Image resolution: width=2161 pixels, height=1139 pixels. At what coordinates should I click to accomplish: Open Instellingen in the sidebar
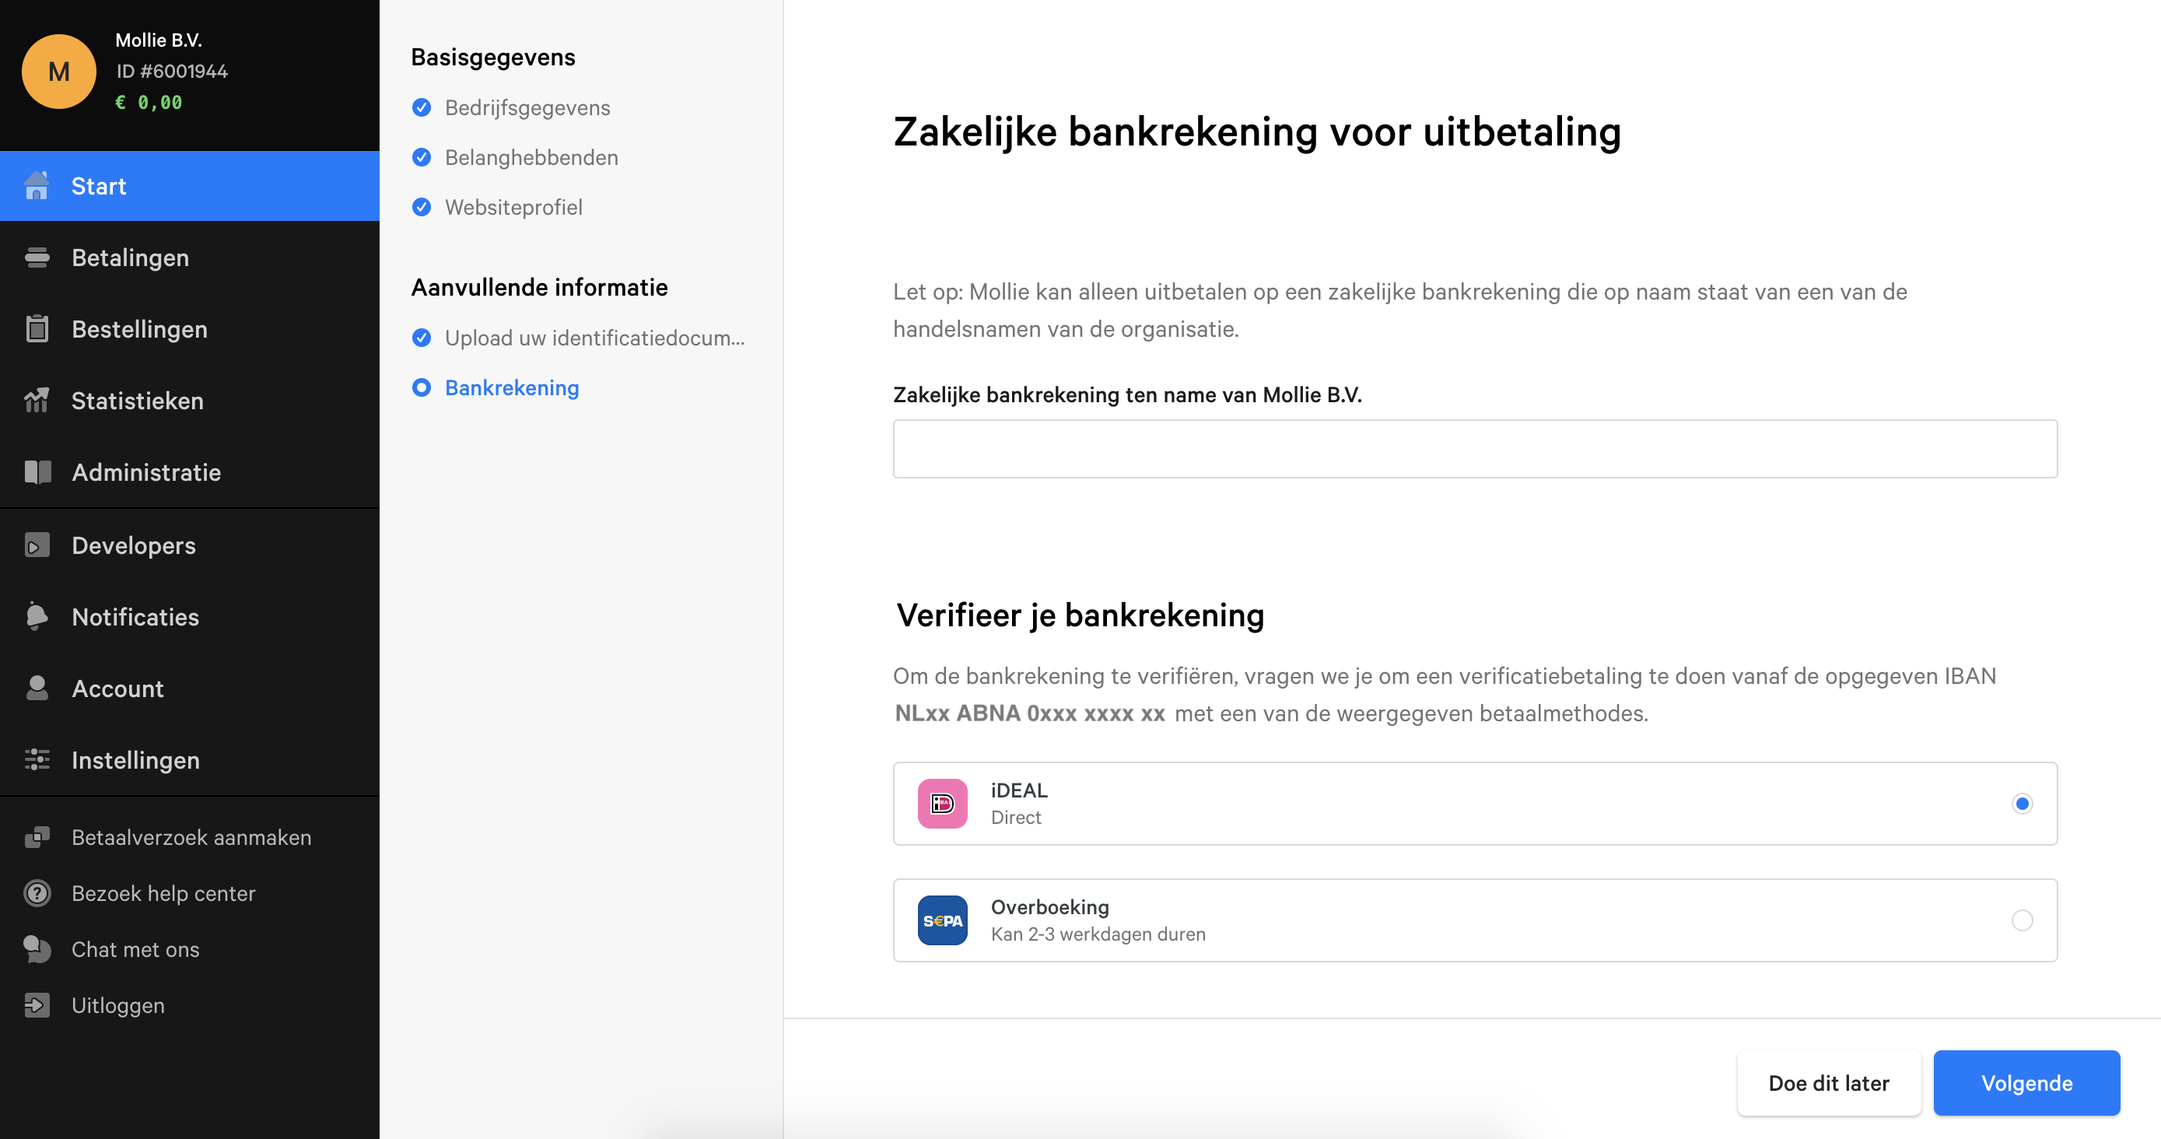point(190,760)
